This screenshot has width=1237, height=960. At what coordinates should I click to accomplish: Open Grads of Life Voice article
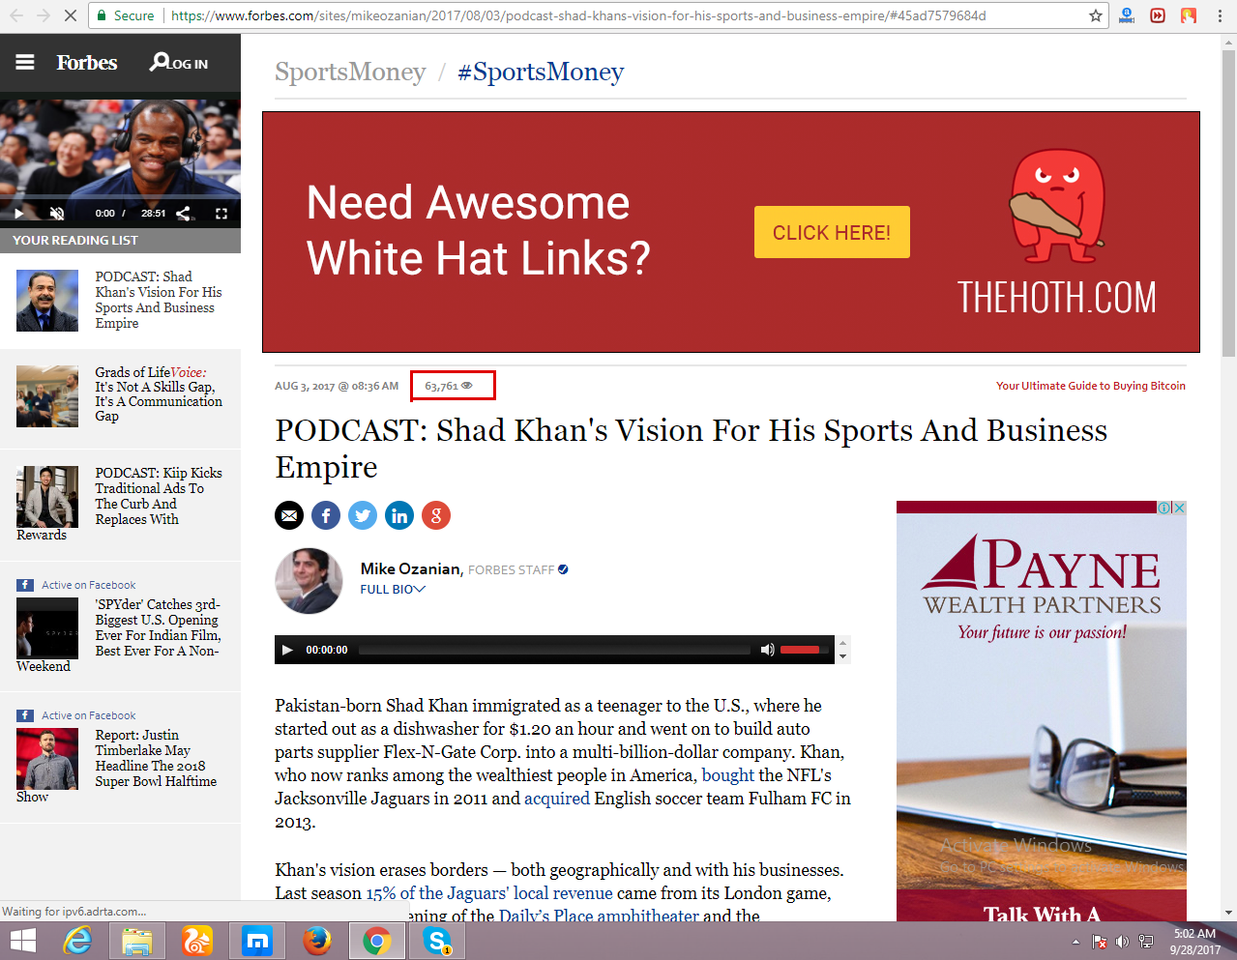point(159,393)
